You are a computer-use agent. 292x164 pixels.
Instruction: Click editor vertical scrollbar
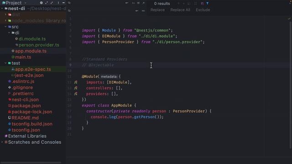pyautogui.click(x=291, y=85)
